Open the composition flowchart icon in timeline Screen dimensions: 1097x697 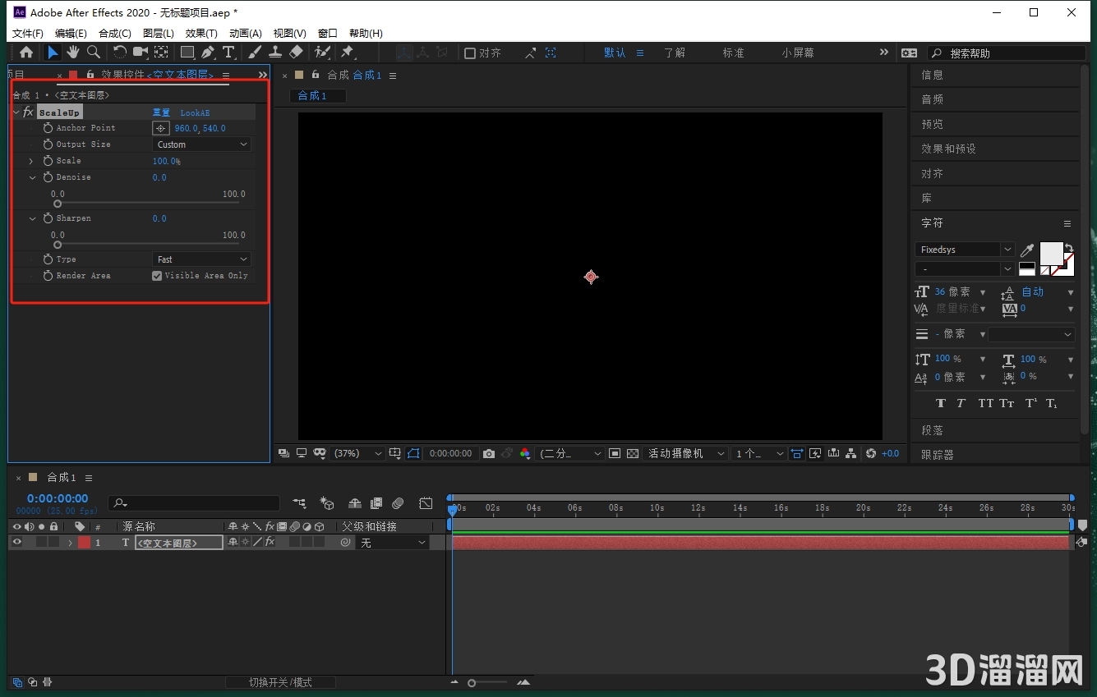299,502
